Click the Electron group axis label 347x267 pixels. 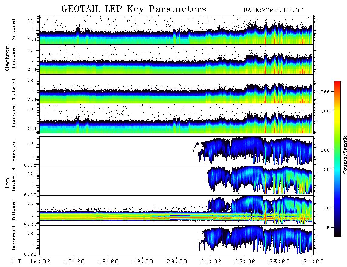tap(7, 59)
